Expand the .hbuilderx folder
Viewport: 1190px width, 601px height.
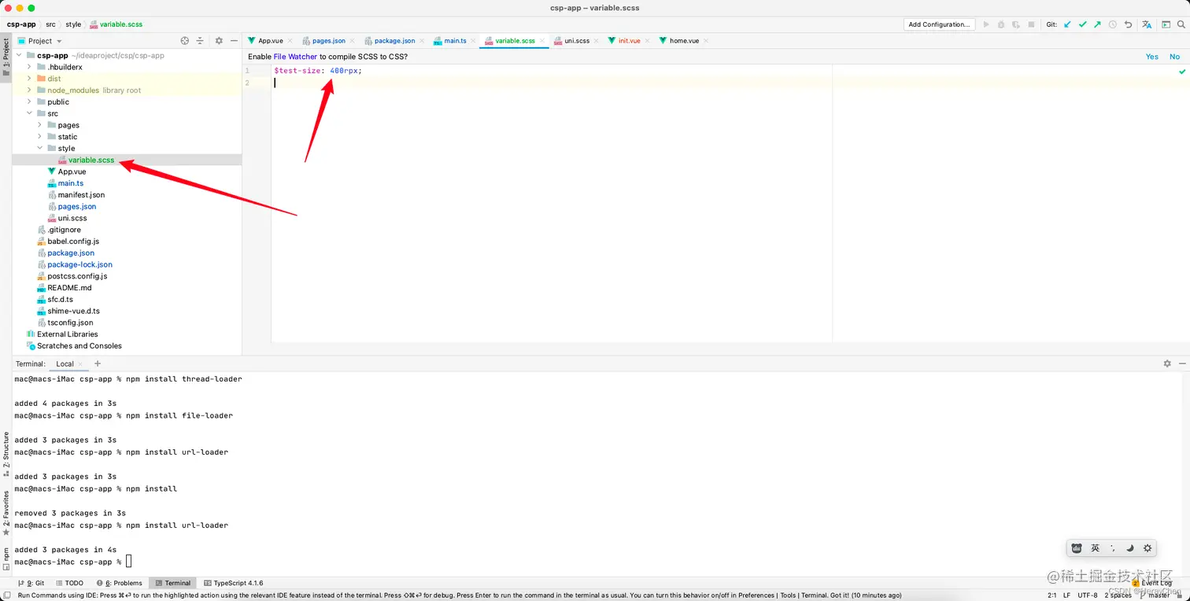click(29, 67)
